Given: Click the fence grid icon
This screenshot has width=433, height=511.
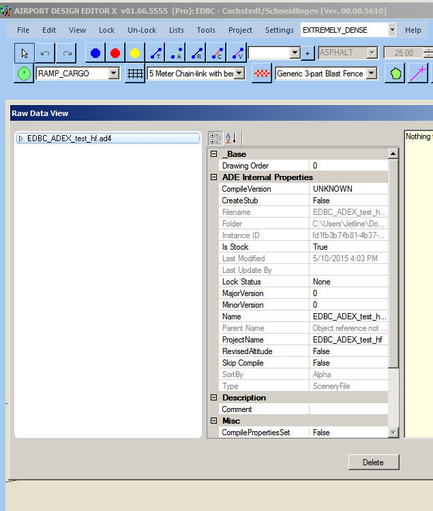Looking at the screenshot, I should 135,74.
